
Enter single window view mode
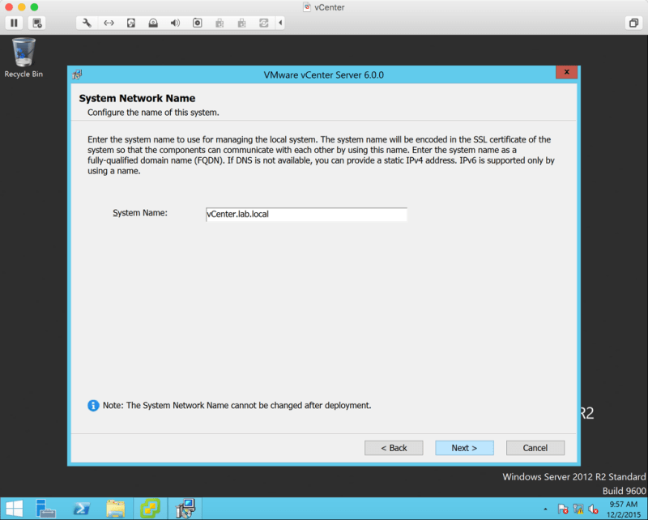pyautogui.click(x=633, y=23)
